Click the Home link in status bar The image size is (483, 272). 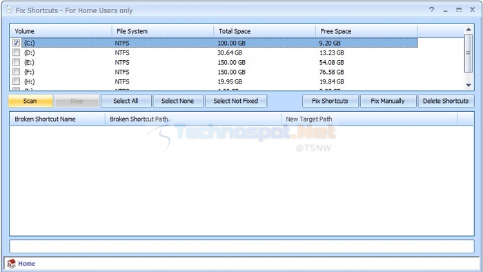point(26,264)
